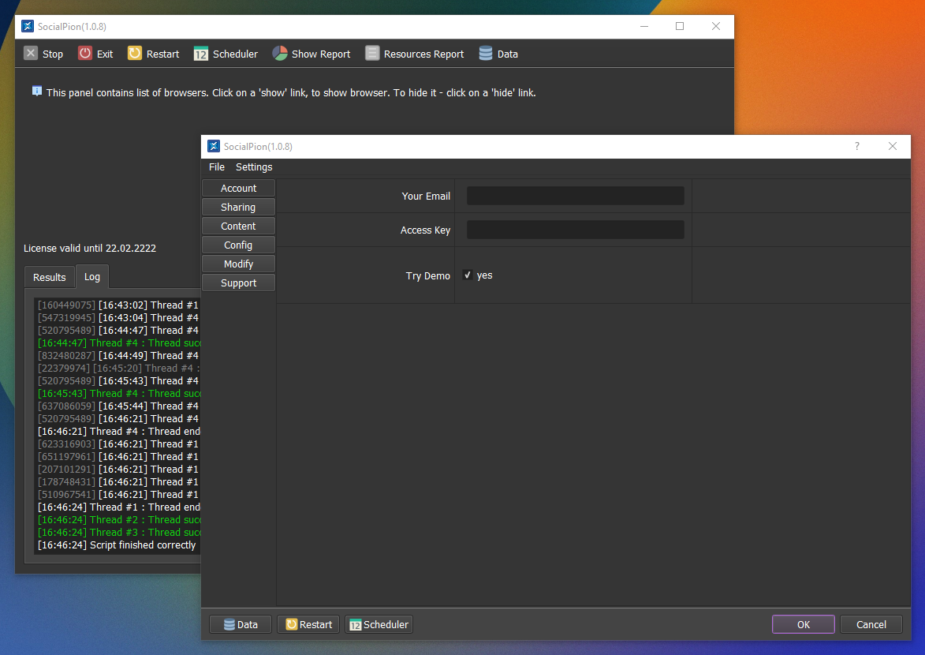
Task: Click green log line at 16:45:43
Action: point(119,393)
